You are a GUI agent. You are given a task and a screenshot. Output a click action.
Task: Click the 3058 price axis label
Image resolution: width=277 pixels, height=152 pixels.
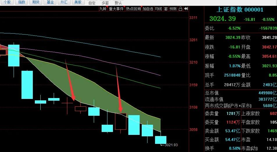(x=193, y=130)
